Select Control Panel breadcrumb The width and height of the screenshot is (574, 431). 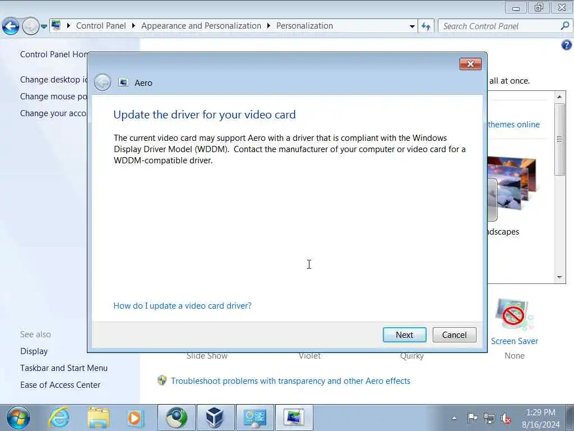pos(101,26)
